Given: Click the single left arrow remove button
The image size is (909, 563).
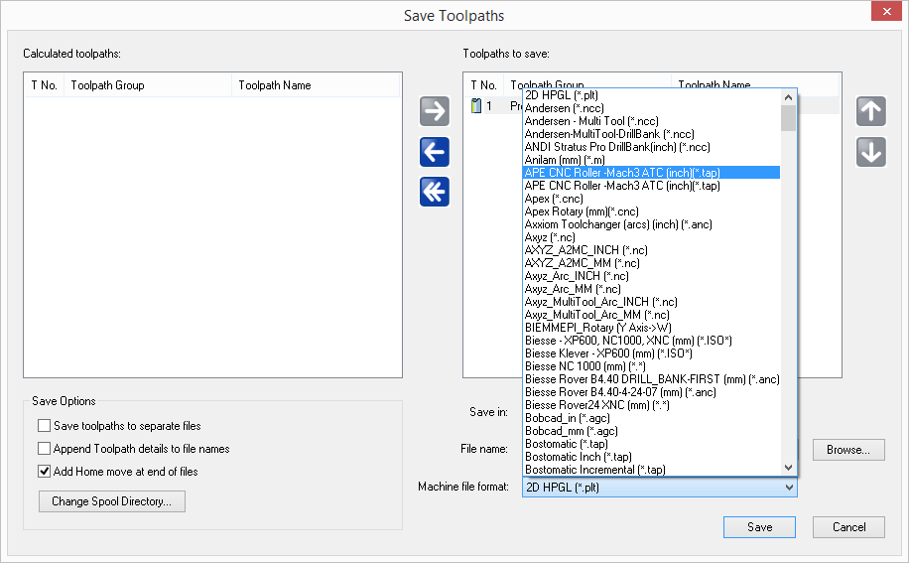Looking at the screenshot, I should 435,152.
